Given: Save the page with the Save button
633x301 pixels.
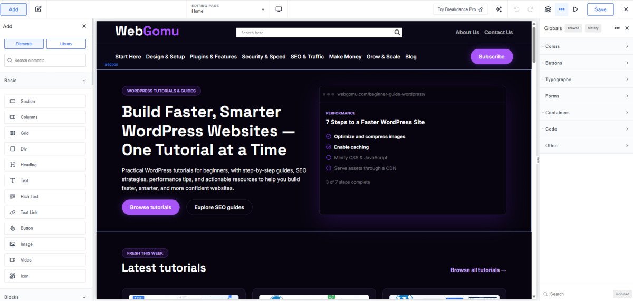Looking at the screenshot, I should click(600, 9).
